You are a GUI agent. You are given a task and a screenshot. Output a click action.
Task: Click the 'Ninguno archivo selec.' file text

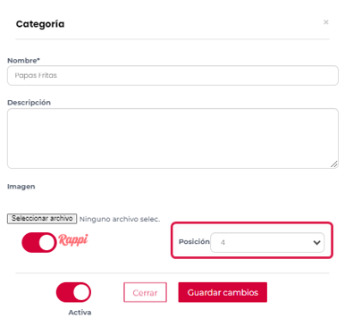(x=120, y=219)
